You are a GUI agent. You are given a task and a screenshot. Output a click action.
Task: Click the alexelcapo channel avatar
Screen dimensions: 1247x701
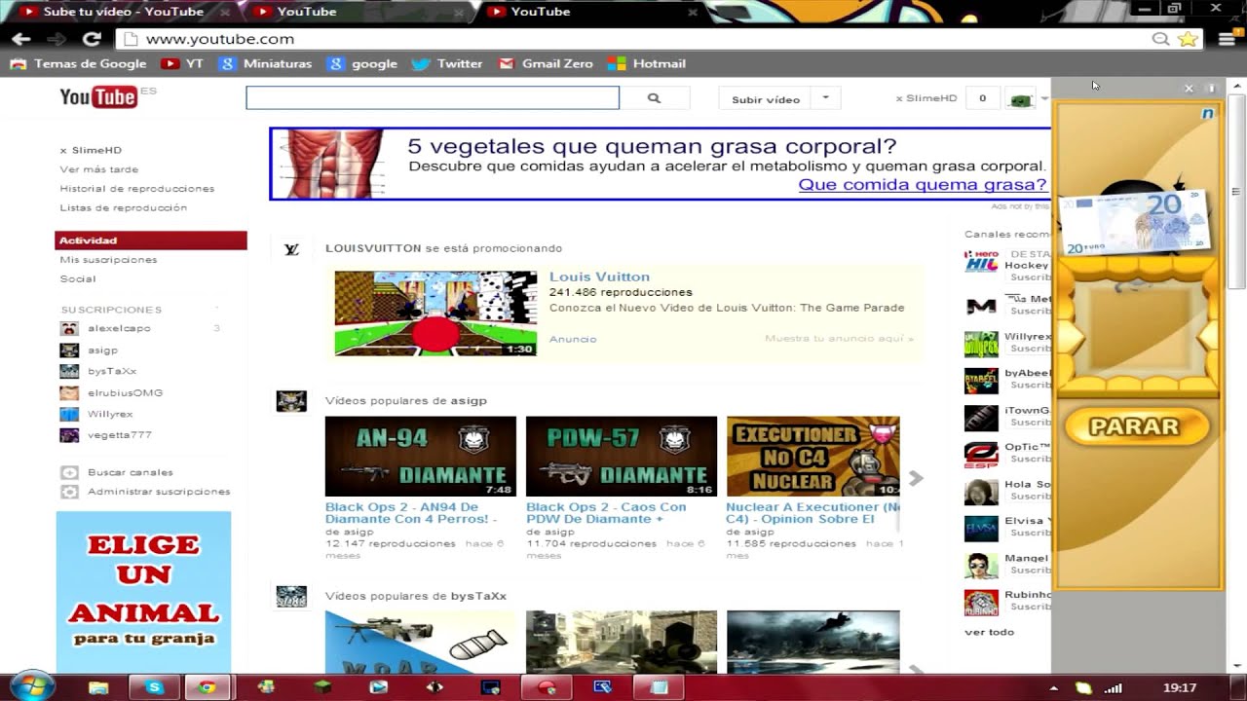[69, 328]
